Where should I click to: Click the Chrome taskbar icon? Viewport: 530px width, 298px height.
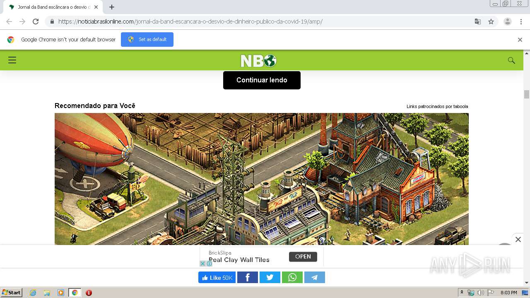click(x=75, y=293)
